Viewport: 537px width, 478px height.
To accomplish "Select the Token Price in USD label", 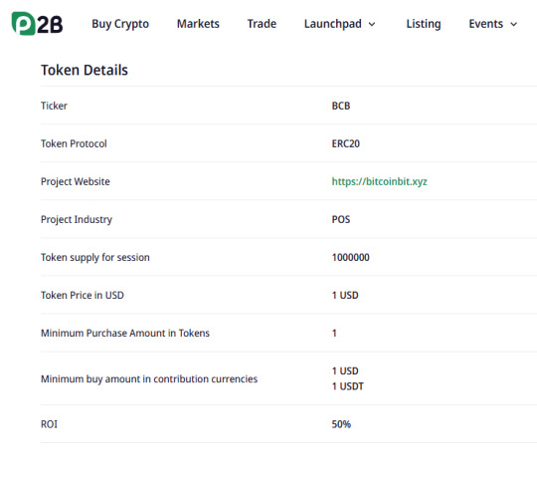I will click(83, 295).
